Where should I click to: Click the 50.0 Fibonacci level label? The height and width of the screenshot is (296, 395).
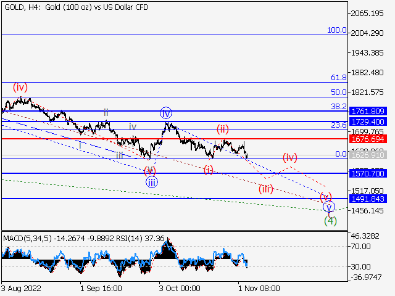(x=339, y=92)
